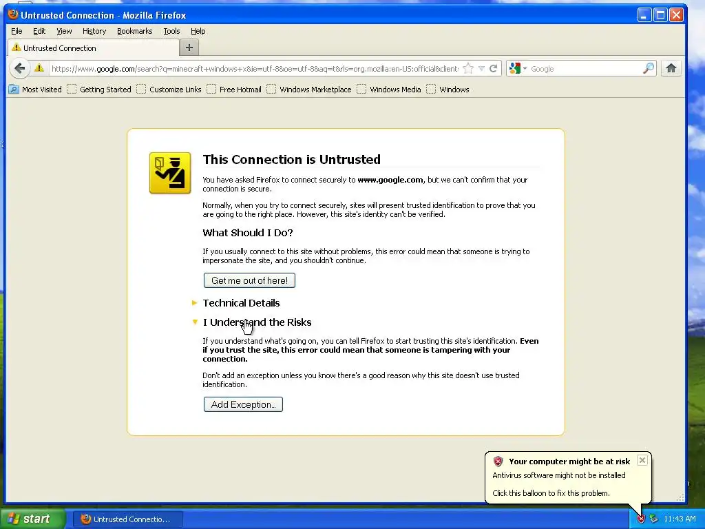Click the Google search input field
Image resolution: width=705 pixels, height=529 pixels.
[585, 68]
